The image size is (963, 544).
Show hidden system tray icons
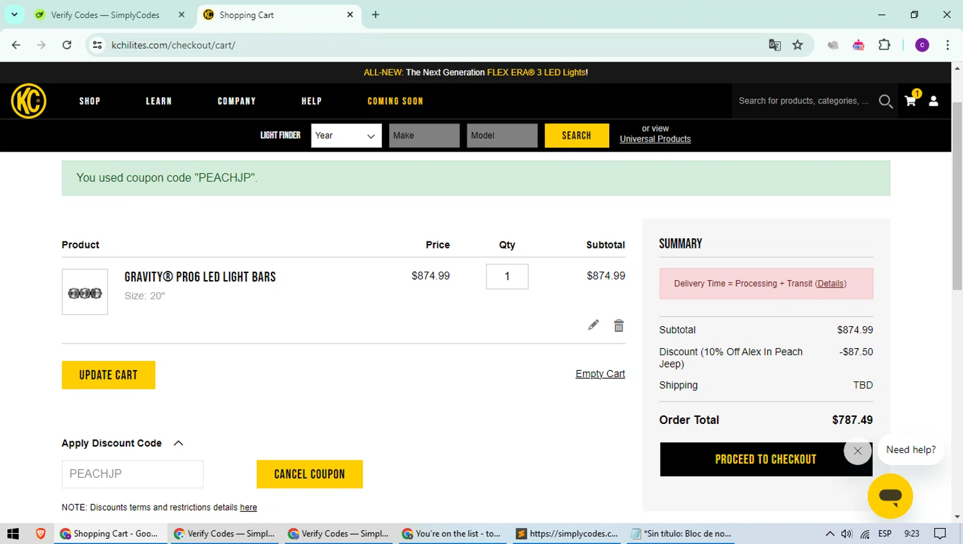pos(829,534)
